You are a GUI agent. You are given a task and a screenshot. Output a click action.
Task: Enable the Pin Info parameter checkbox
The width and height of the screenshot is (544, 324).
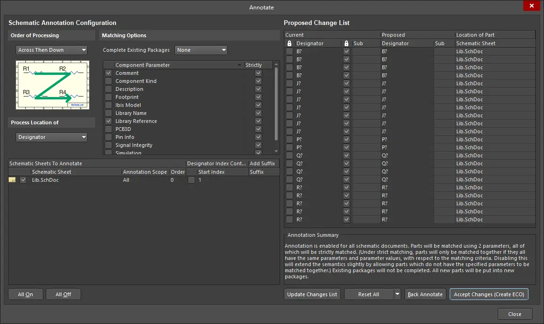[108, 137]
